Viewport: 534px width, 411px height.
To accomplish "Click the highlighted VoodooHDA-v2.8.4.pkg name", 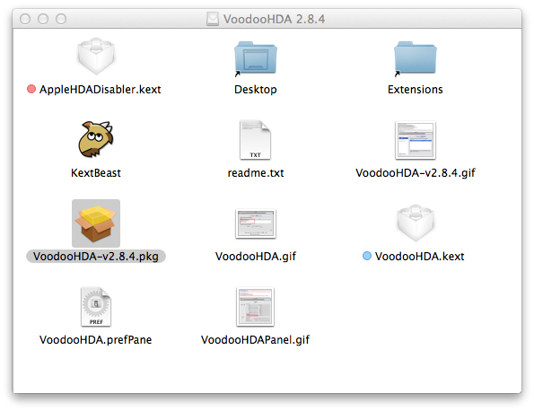I will pos(96,257).
